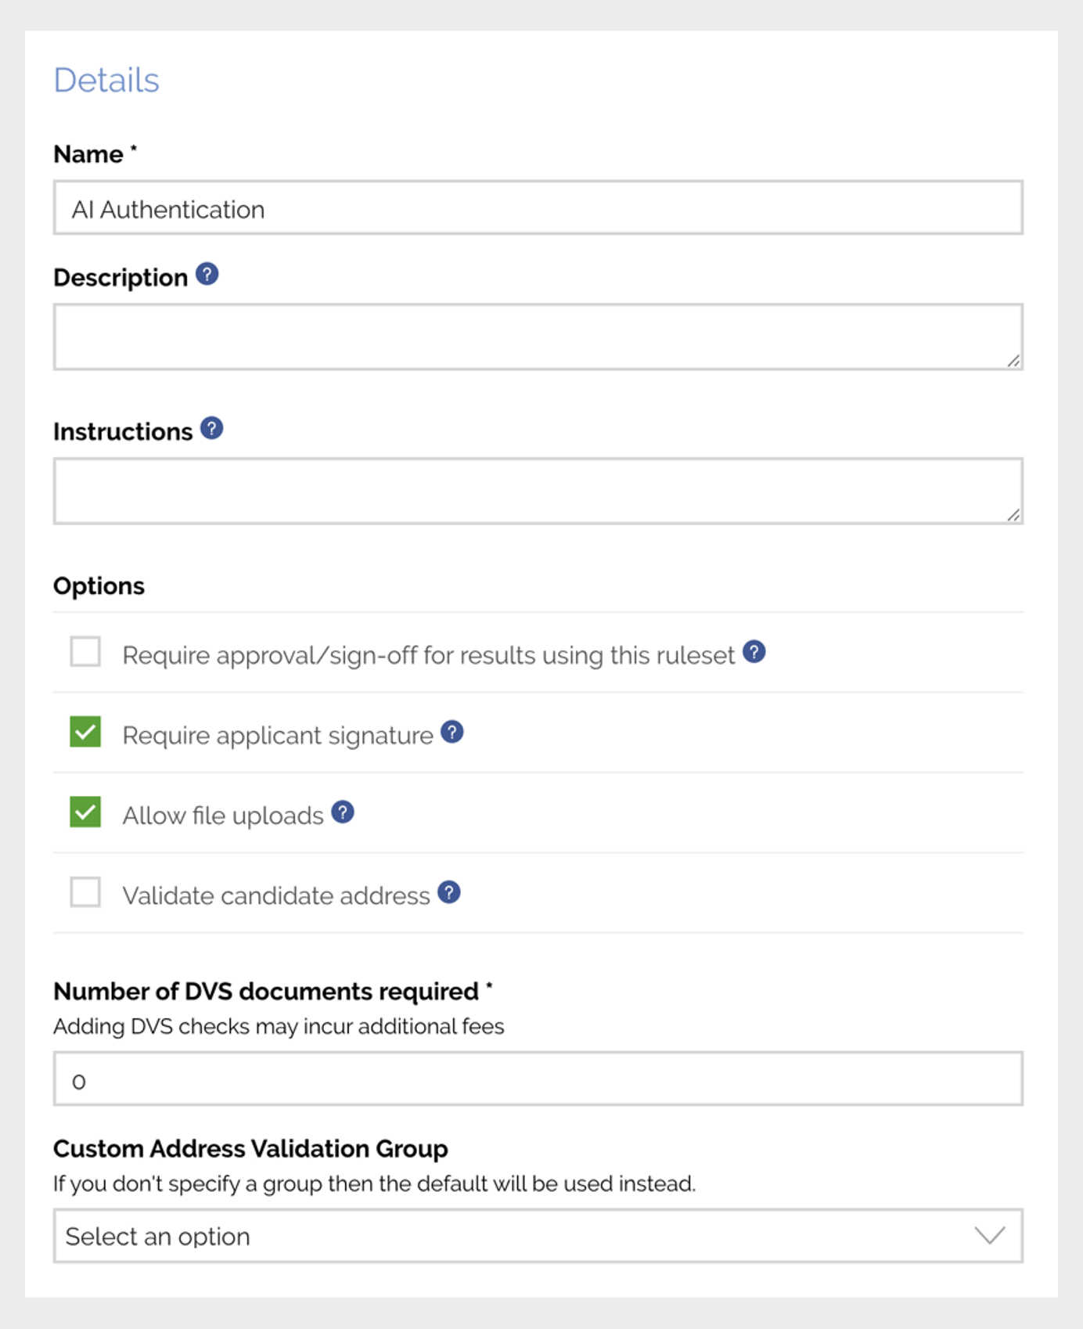
Task: Open help for Require approval/sign-off option
Action: 754,652
